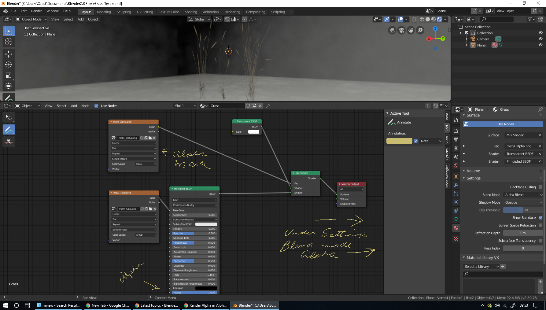
Task: Open Render properties in the properties sidebar
Action: click(x=456, y=131)
